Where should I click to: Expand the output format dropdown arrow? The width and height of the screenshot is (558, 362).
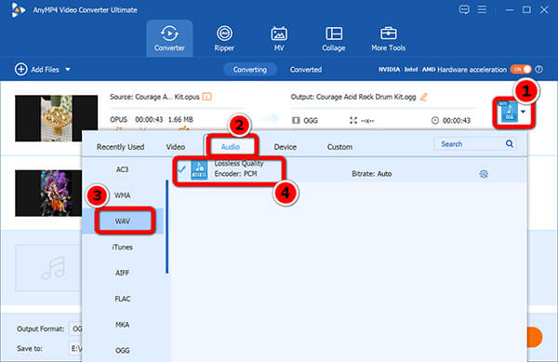pos(523,112)
